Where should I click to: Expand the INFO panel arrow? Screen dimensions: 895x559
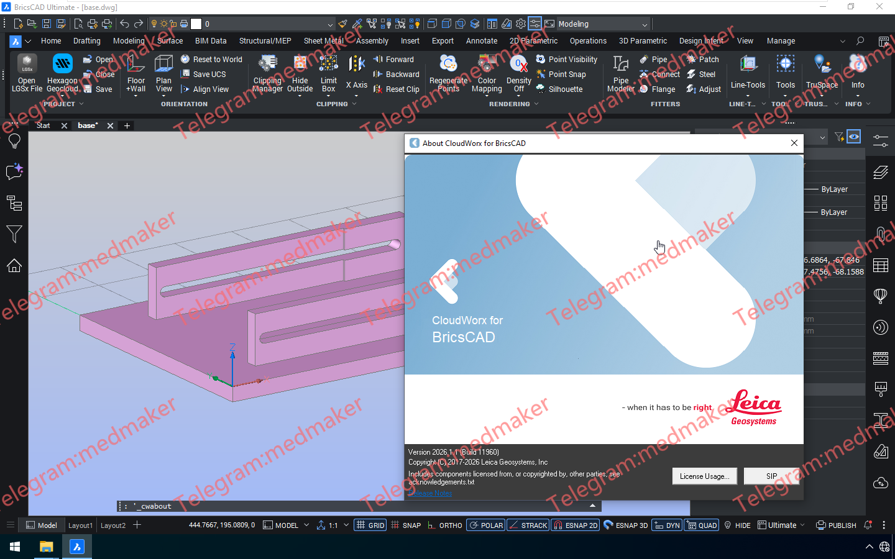pyautogui.click(x=868, y=104)
